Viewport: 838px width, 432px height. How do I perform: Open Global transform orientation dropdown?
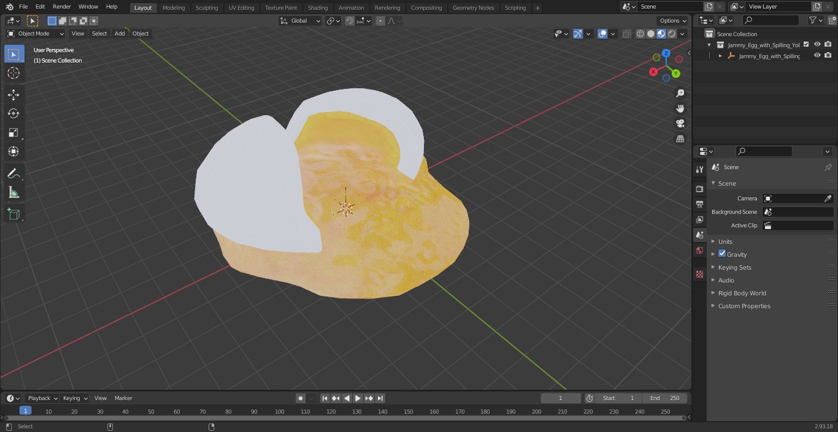click(301, 21)
